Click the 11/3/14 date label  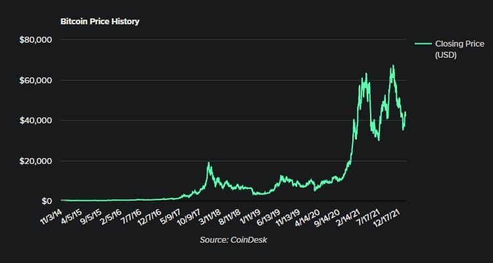tap(52, 216)
